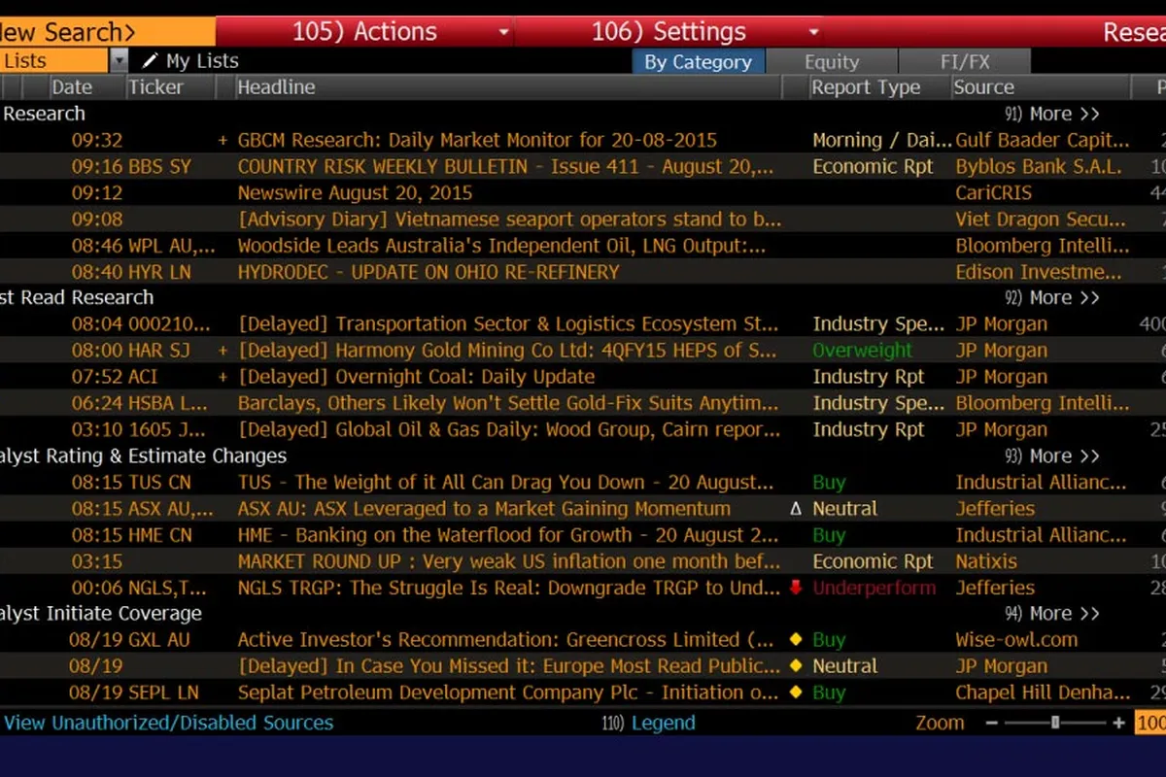This screenshot has width=1166, height=777.
Task: Open the 106) Settings menu
Action: click(x=669, y=31)
